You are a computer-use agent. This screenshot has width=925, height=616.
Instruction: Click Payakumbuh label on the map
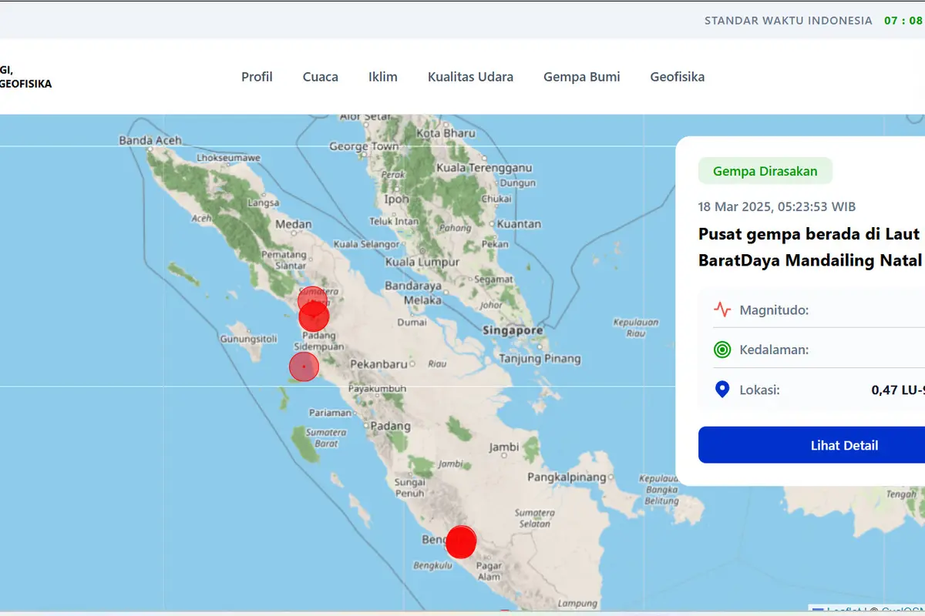pos(378,389)
